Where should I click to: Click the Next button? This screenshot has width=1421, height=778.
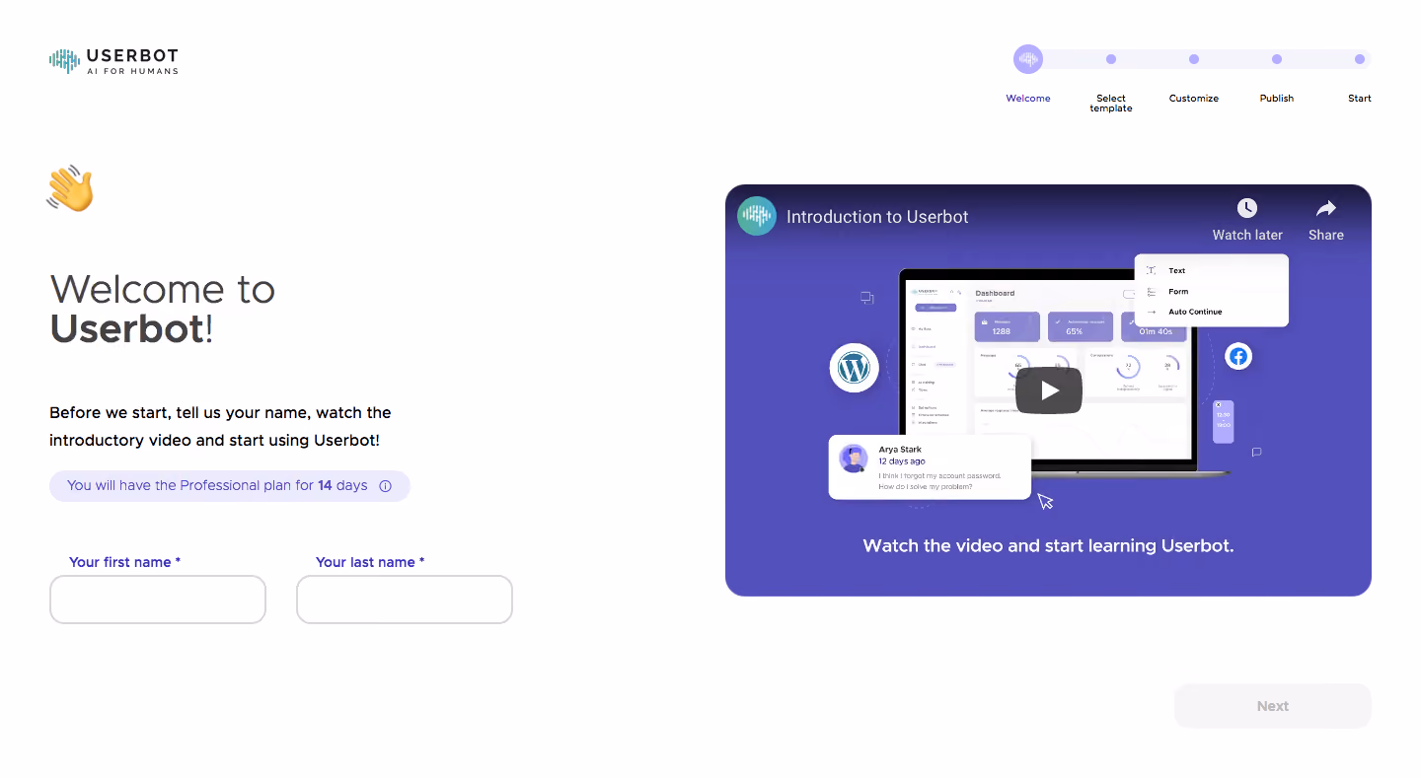tap(1273, 706)
